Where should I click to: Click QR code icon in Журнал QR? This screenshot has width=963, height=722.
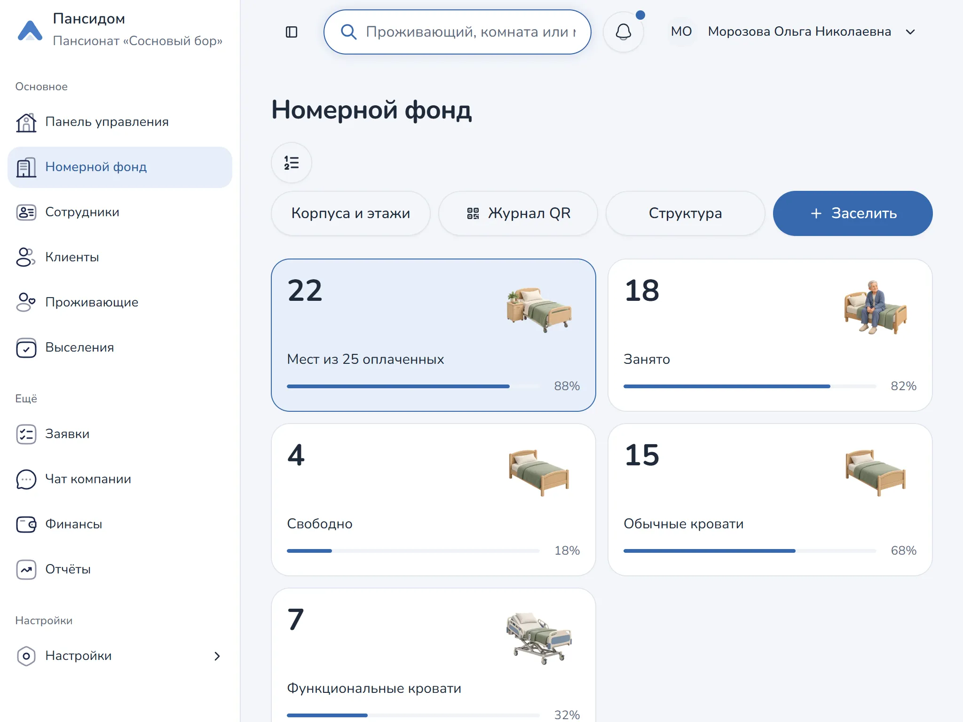point(473,213)
